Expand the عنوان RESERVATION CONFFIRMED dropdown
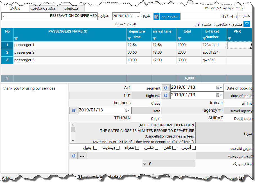The width and height of the screenshot is (255, 183). click(x=3, y=16)
